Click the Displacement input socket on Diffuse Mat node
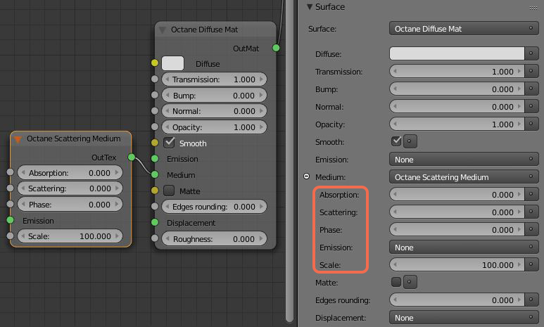544x327 pixels. pyautogui.click(x=155, y=223)
